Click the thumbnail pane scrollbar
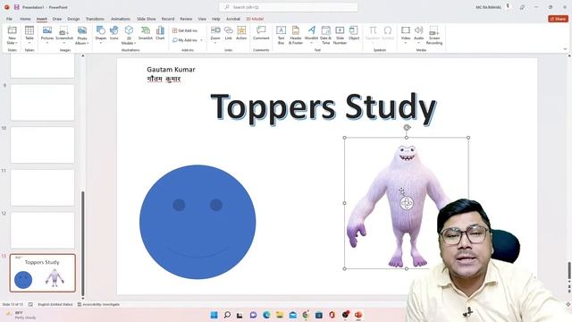Viewport: 572px width, 322px height. coord(83,243)
